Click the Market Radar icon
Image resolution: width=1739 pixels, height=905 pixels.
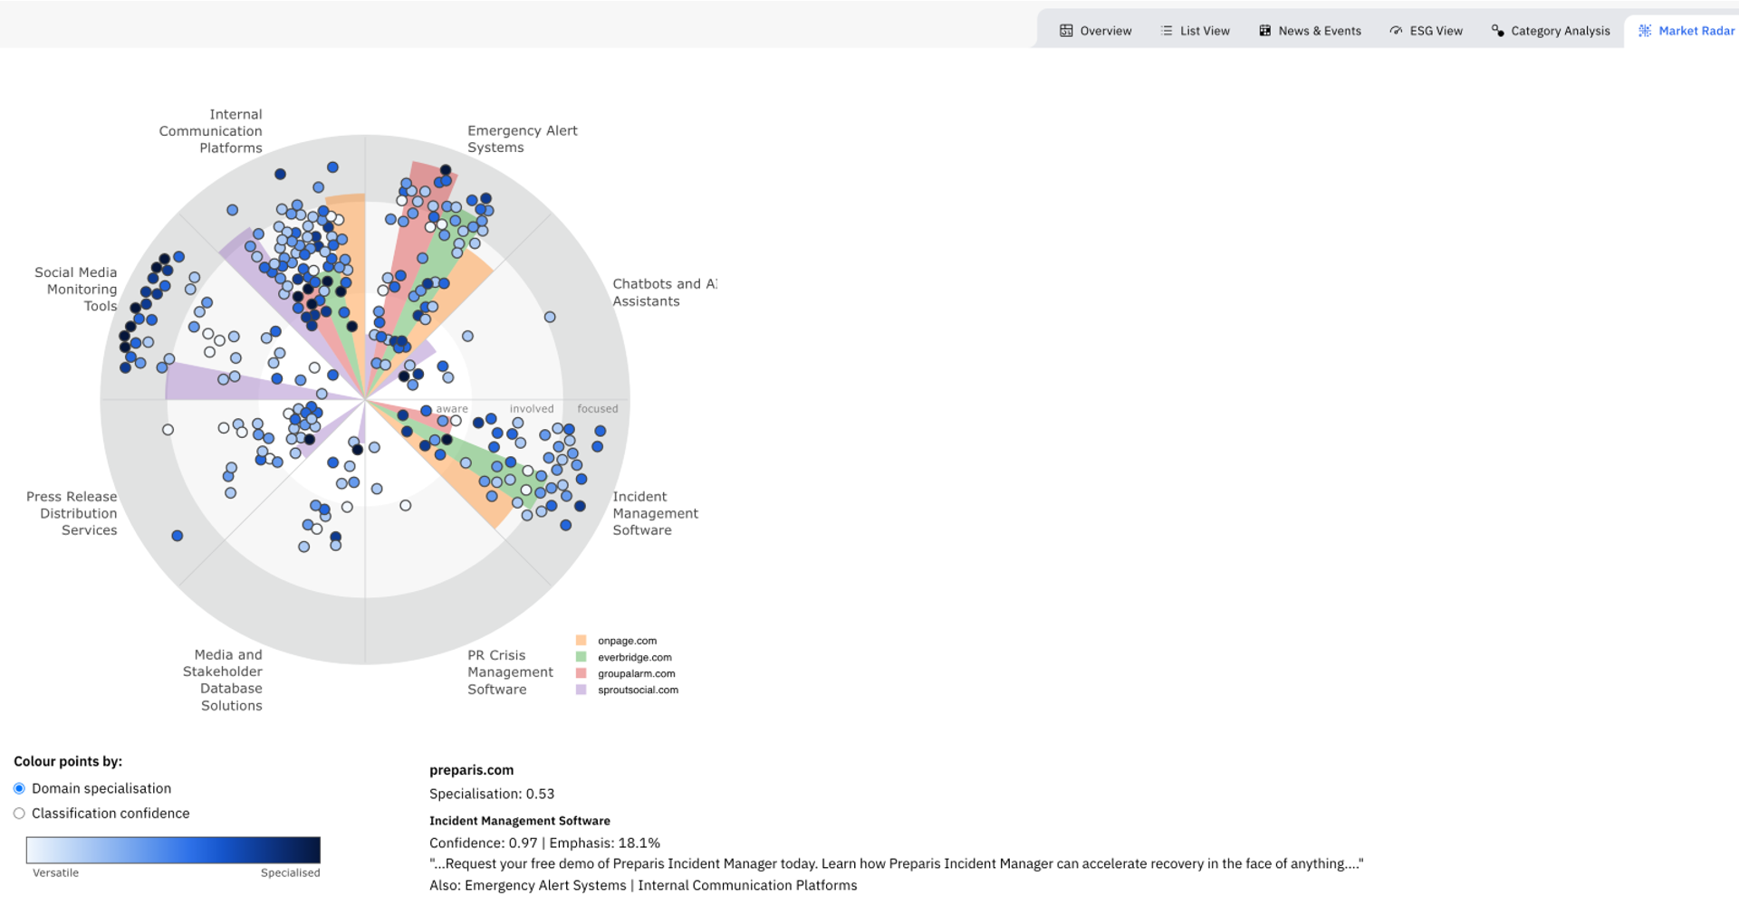pyautogui.click(x=1645, y=31)
